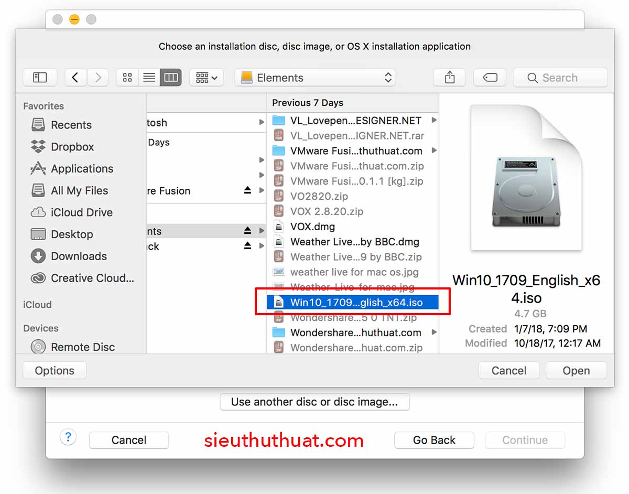Expand the Macintosh volume row arrow
Viewport: 629px width, 494px height.
[262, 122]
